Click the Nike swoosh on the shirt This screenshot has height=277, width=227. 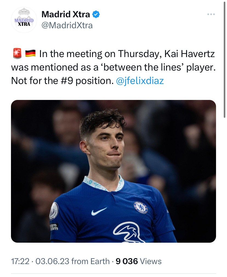tap(99, 211)
